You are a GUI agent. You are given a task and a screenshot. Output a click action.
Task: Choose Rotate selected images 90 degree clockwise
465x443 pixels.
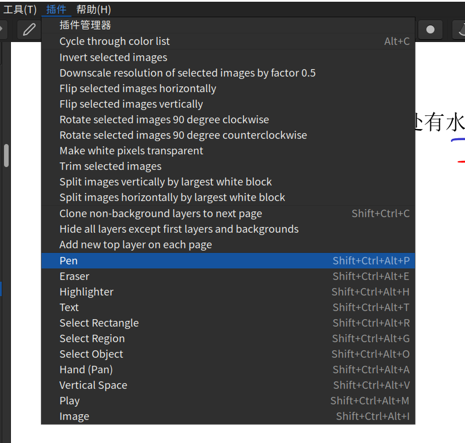228,119
